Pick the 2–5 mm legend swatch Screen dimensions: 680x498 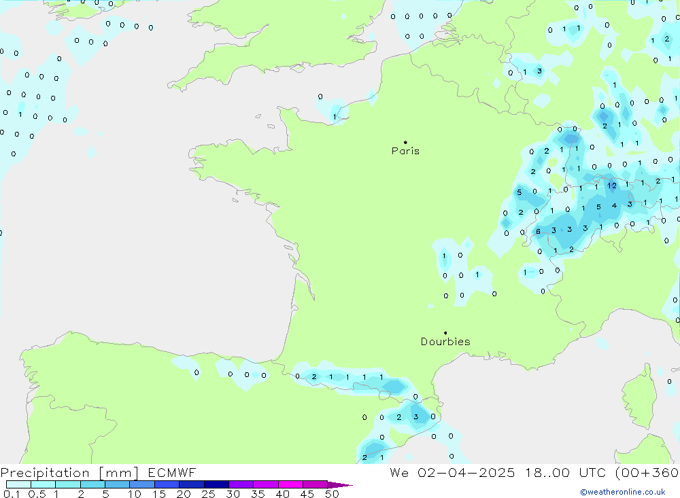(x=92, y=484)
